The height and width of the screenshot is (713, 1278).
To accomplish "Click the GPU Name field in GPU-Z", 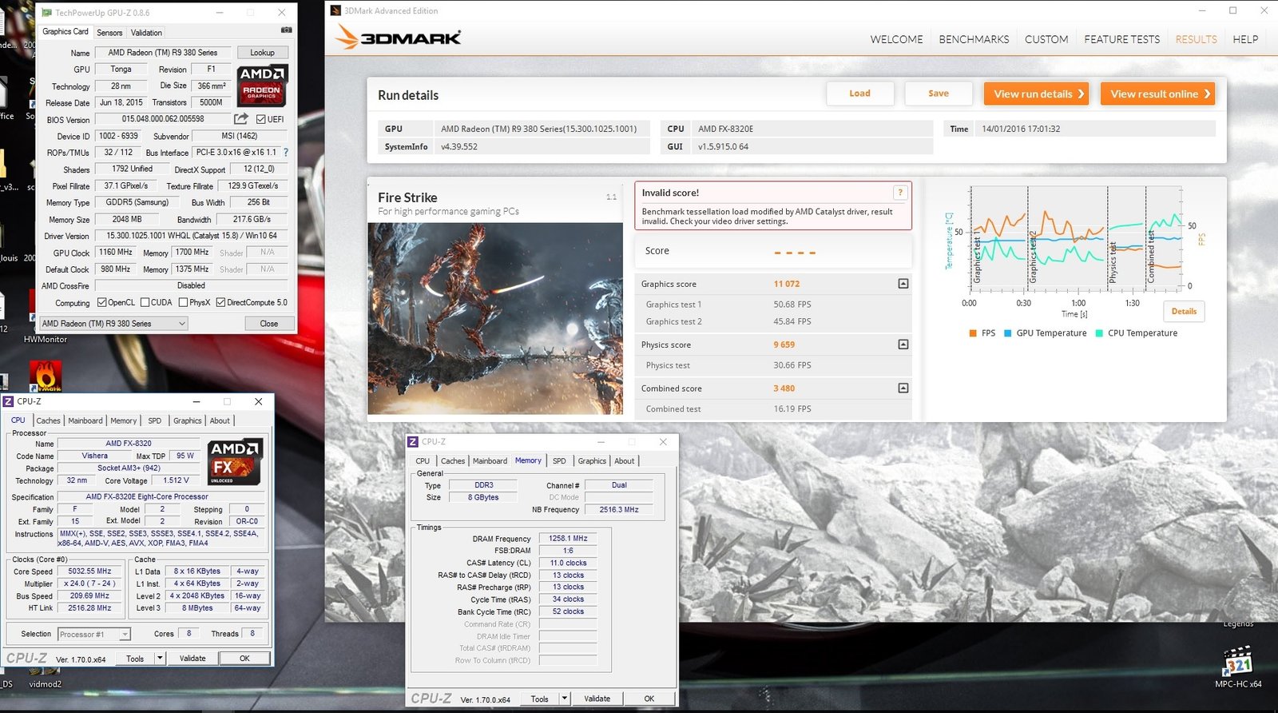I will pyautogui.click(x=163, y=53).
